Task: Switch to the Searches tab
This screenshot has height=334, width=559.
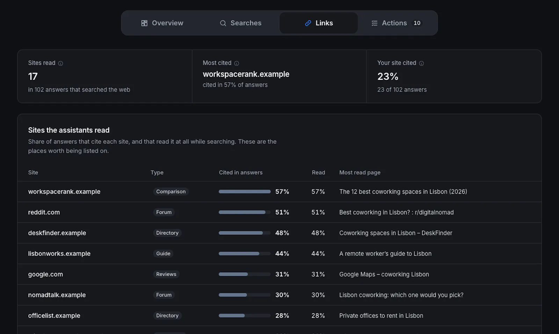Action: [x=240, y=23]
